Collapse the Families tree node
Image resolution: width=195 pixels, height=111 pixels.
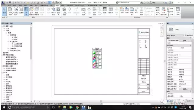pyautogui.click(x=2, y=73)
